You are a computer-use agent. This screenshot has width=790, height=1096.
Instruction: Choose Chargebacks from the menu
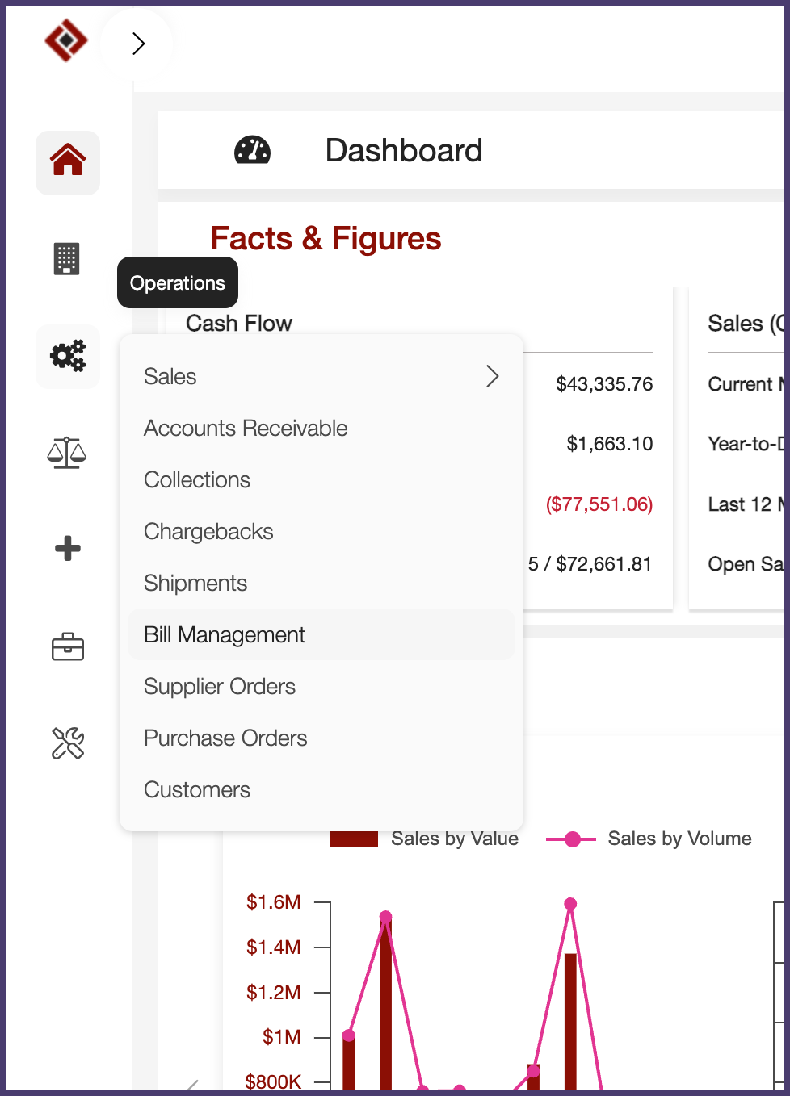tap(208, 532)
